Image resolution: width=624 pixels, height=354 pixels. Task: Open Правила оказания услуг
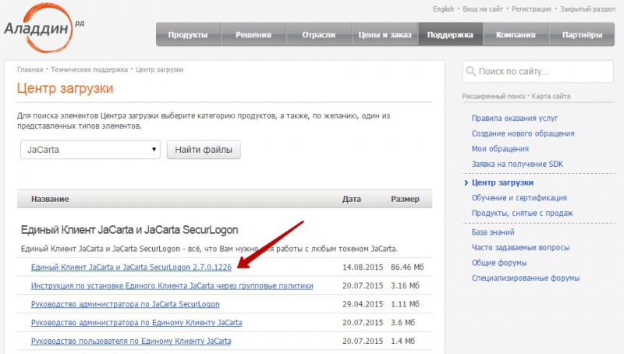[515, 119]
